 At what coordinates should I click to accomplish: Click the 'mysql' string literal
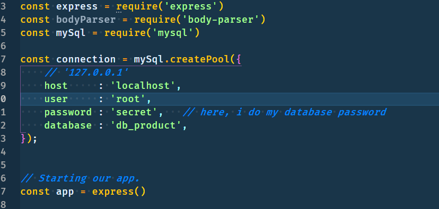click(x=172, y=33)
